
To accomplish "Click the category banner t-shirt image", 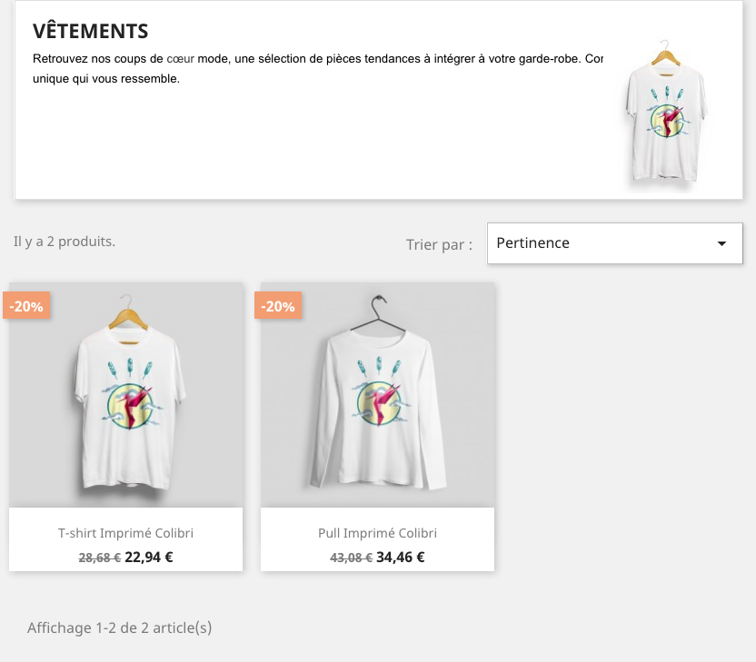I will pos(668,114).
